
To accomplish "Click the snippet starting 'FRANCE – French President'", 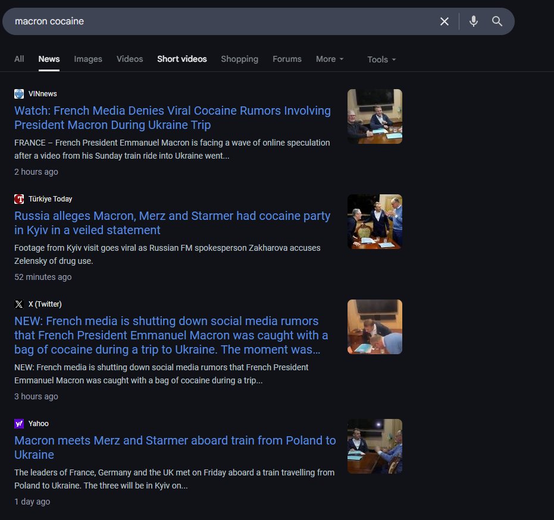I will point(172,149).
